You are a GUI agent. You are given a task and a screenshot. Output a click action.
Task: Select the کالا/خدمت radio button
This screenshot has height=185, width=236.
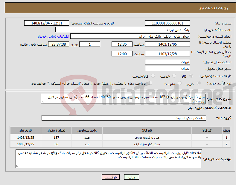coord(153,76)
